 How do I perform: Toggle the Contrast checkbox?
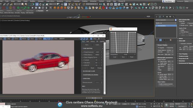(83, 60)
